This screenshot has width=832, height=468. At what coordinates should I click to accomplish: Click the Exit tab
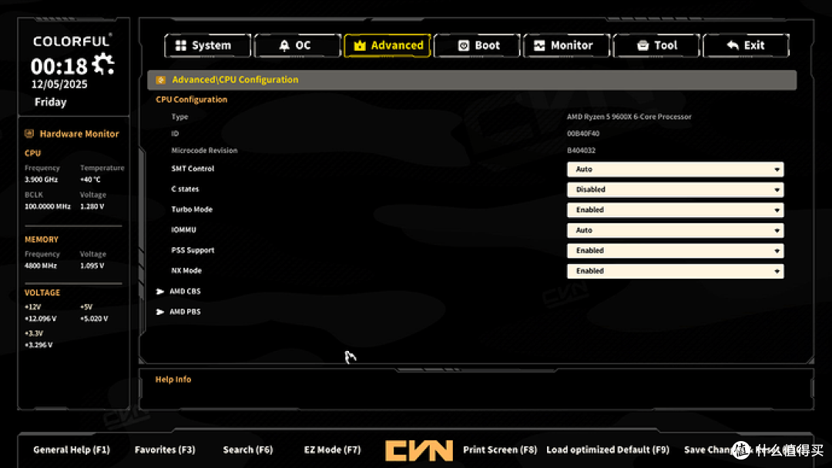pyautogui.click(x=746, y=45)
